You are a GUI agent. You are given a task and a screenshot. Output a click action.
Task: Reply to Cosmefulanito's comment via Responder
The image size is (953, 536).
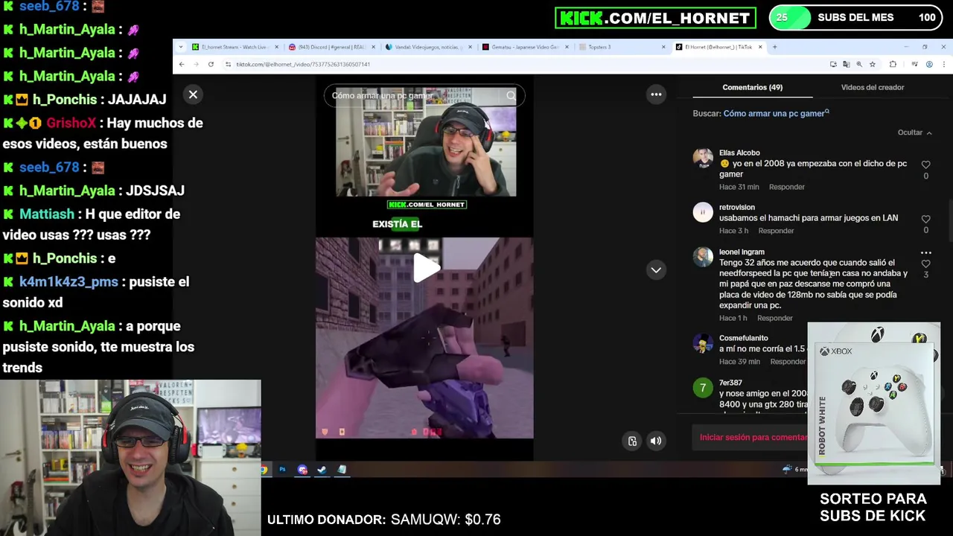click(788, 362)
